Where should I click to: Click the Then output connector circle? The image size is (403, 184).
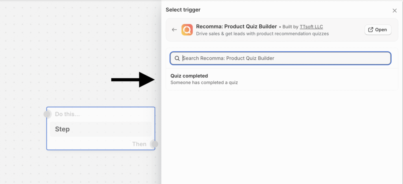[x=155, y=144]
